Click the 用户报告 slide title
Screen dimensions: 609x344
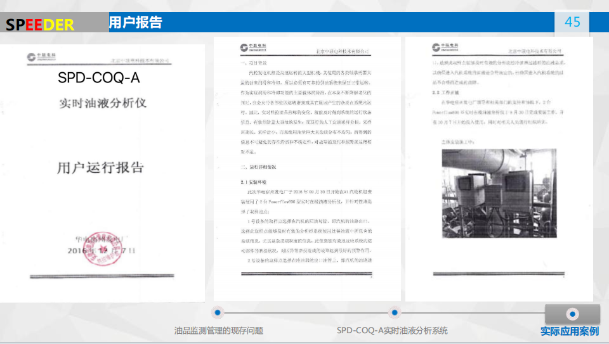click(x=135, y=23)
